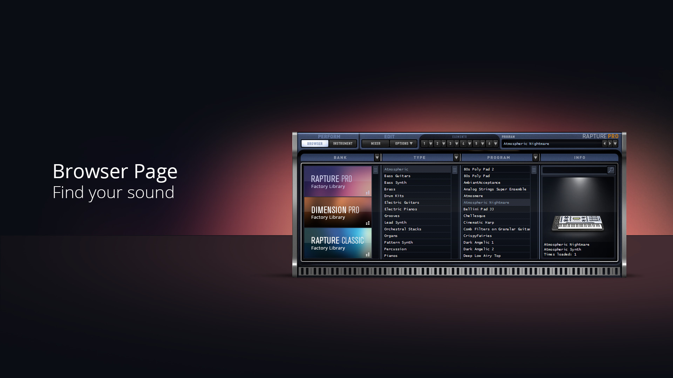Select the Bellini Pad JJ program
Screen dimensions: 673x378
pos(478,209)
